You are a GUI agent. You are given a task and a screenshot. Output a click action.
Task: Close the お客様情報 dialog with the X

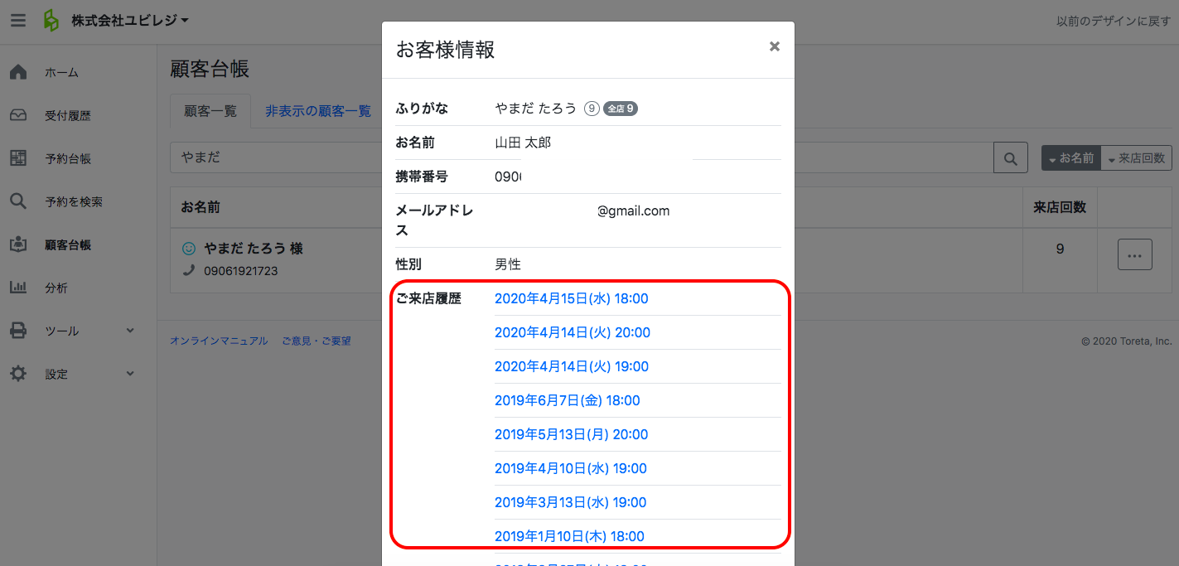coord(775,46)
